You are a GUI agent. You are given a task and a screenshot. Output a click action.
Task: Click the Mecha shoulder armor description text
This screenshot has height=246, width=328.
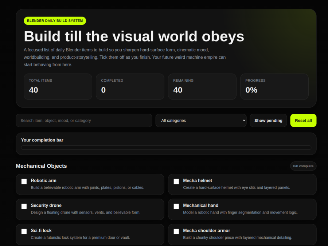[x=237, y=238]
